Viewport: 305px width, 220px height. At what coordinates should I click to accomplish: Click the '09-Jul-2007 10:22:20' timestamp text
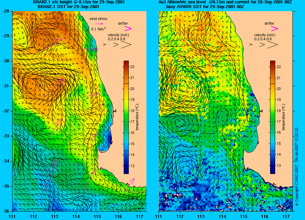(297, 145)
